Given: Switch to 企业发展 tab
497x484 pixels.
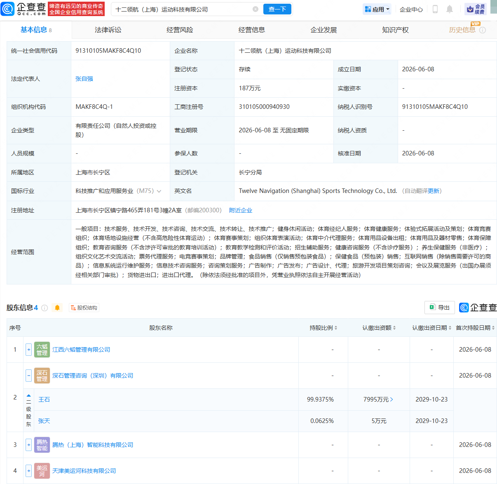Looking at the screenshot, I should click(x=324, y=30).
